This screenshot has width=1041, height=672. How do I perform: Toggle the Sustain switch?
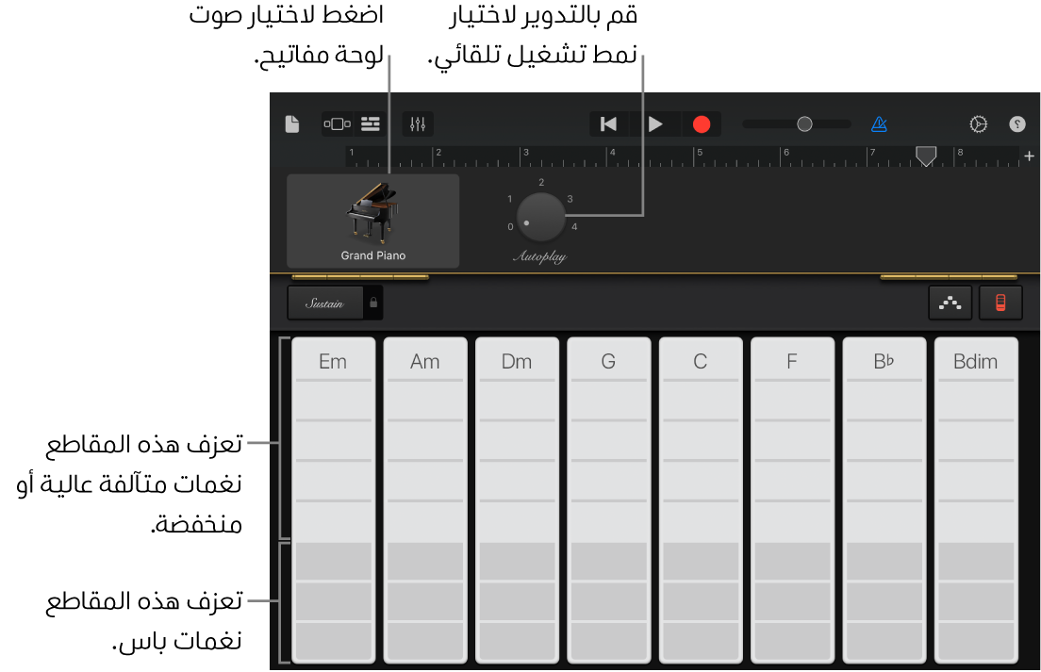click(x=325, y=303)
